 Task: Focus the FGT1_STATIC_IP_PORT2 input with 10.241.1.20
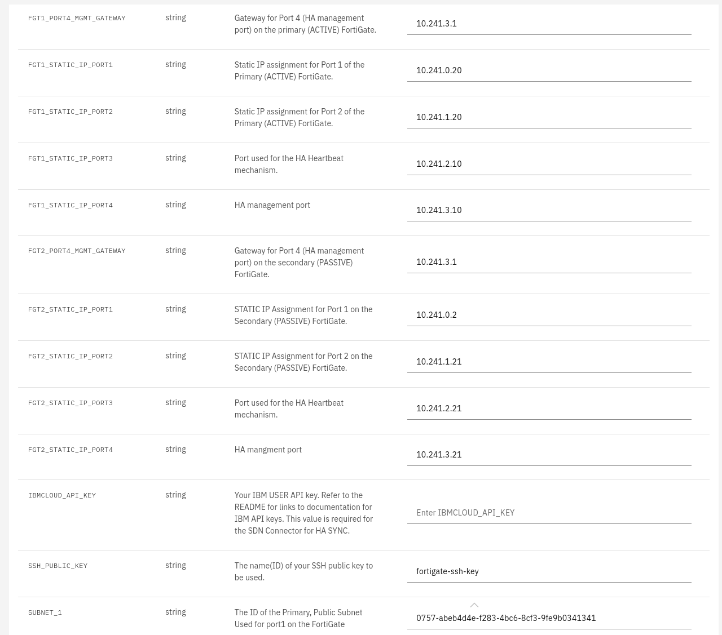click(549, 117)
